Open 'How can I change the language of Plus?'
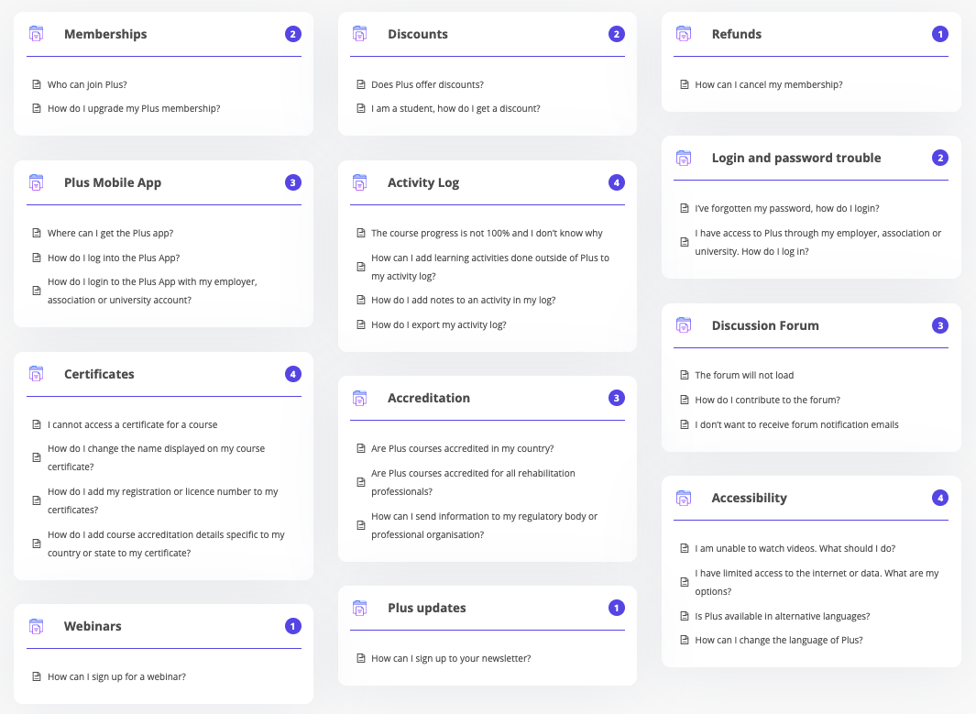Viewport: 976px width, 714px height. (x=779, y=640)
